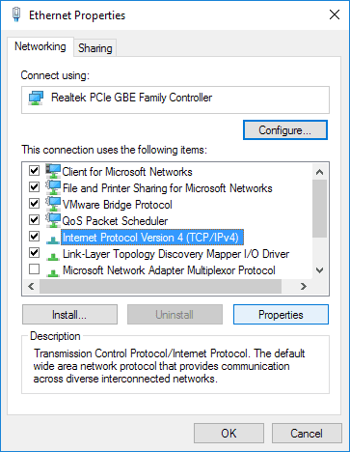The height and width of the screenshot is (452, 350).
Task: Click the list's scroll up arrow
Action: pyautogui.click(x=319, y=172)
